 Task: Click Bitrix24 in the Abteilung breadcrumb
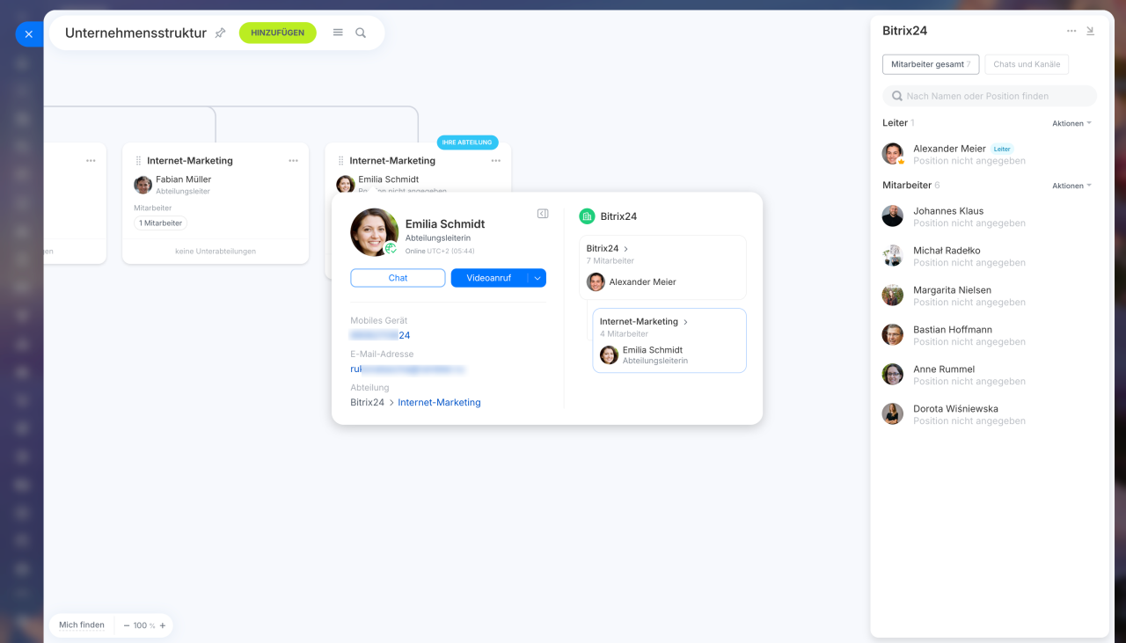[367, 403]
